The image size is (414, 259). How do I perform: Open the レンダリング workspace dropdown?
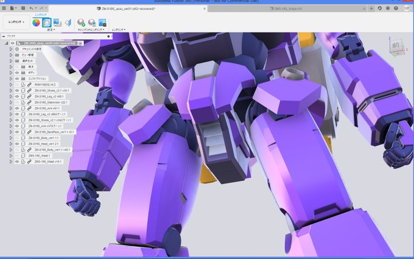(x=16, y=22)
